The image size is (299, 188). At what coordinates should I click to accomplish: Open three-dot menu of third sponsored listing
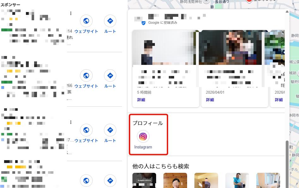[x=71, y=122]
